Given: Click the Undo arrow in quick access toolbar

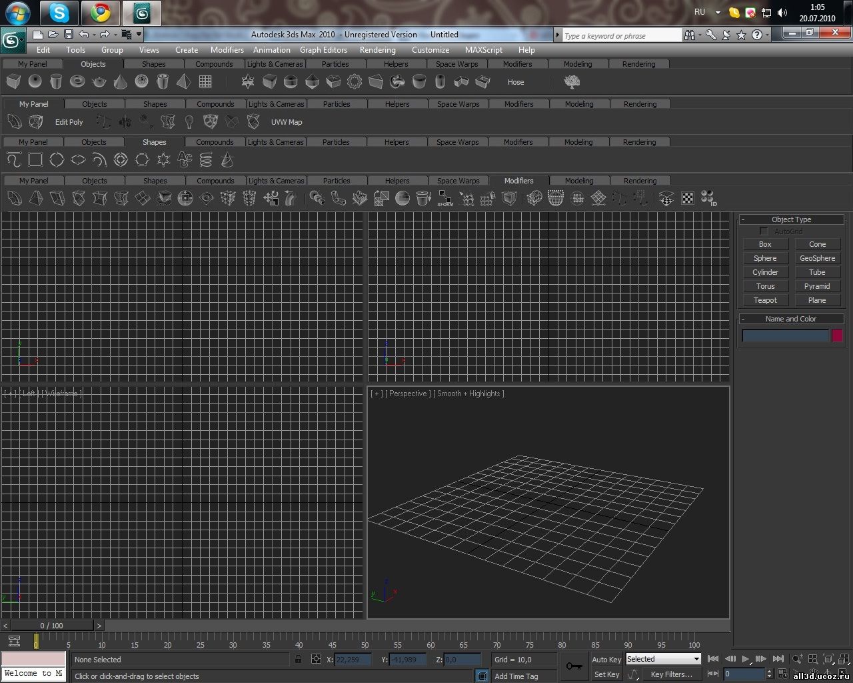Looking at the screenshot, I should pyautogui.click(x=83, y=35).
